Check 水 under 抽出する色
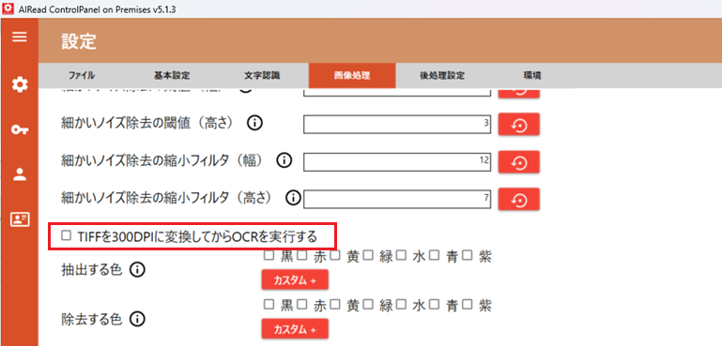This screenshot has height=346, width=722. tap(401, 255)
